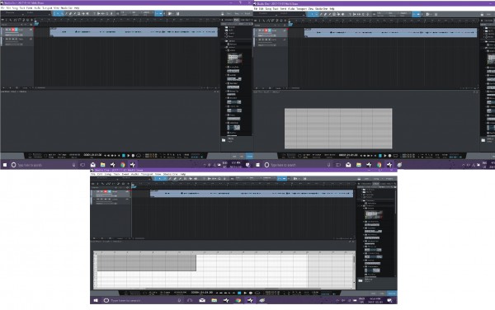Toggle the Loop button in bottom window transport
The height and width of the screenshot is (310, 495).
tap(257, 293)
